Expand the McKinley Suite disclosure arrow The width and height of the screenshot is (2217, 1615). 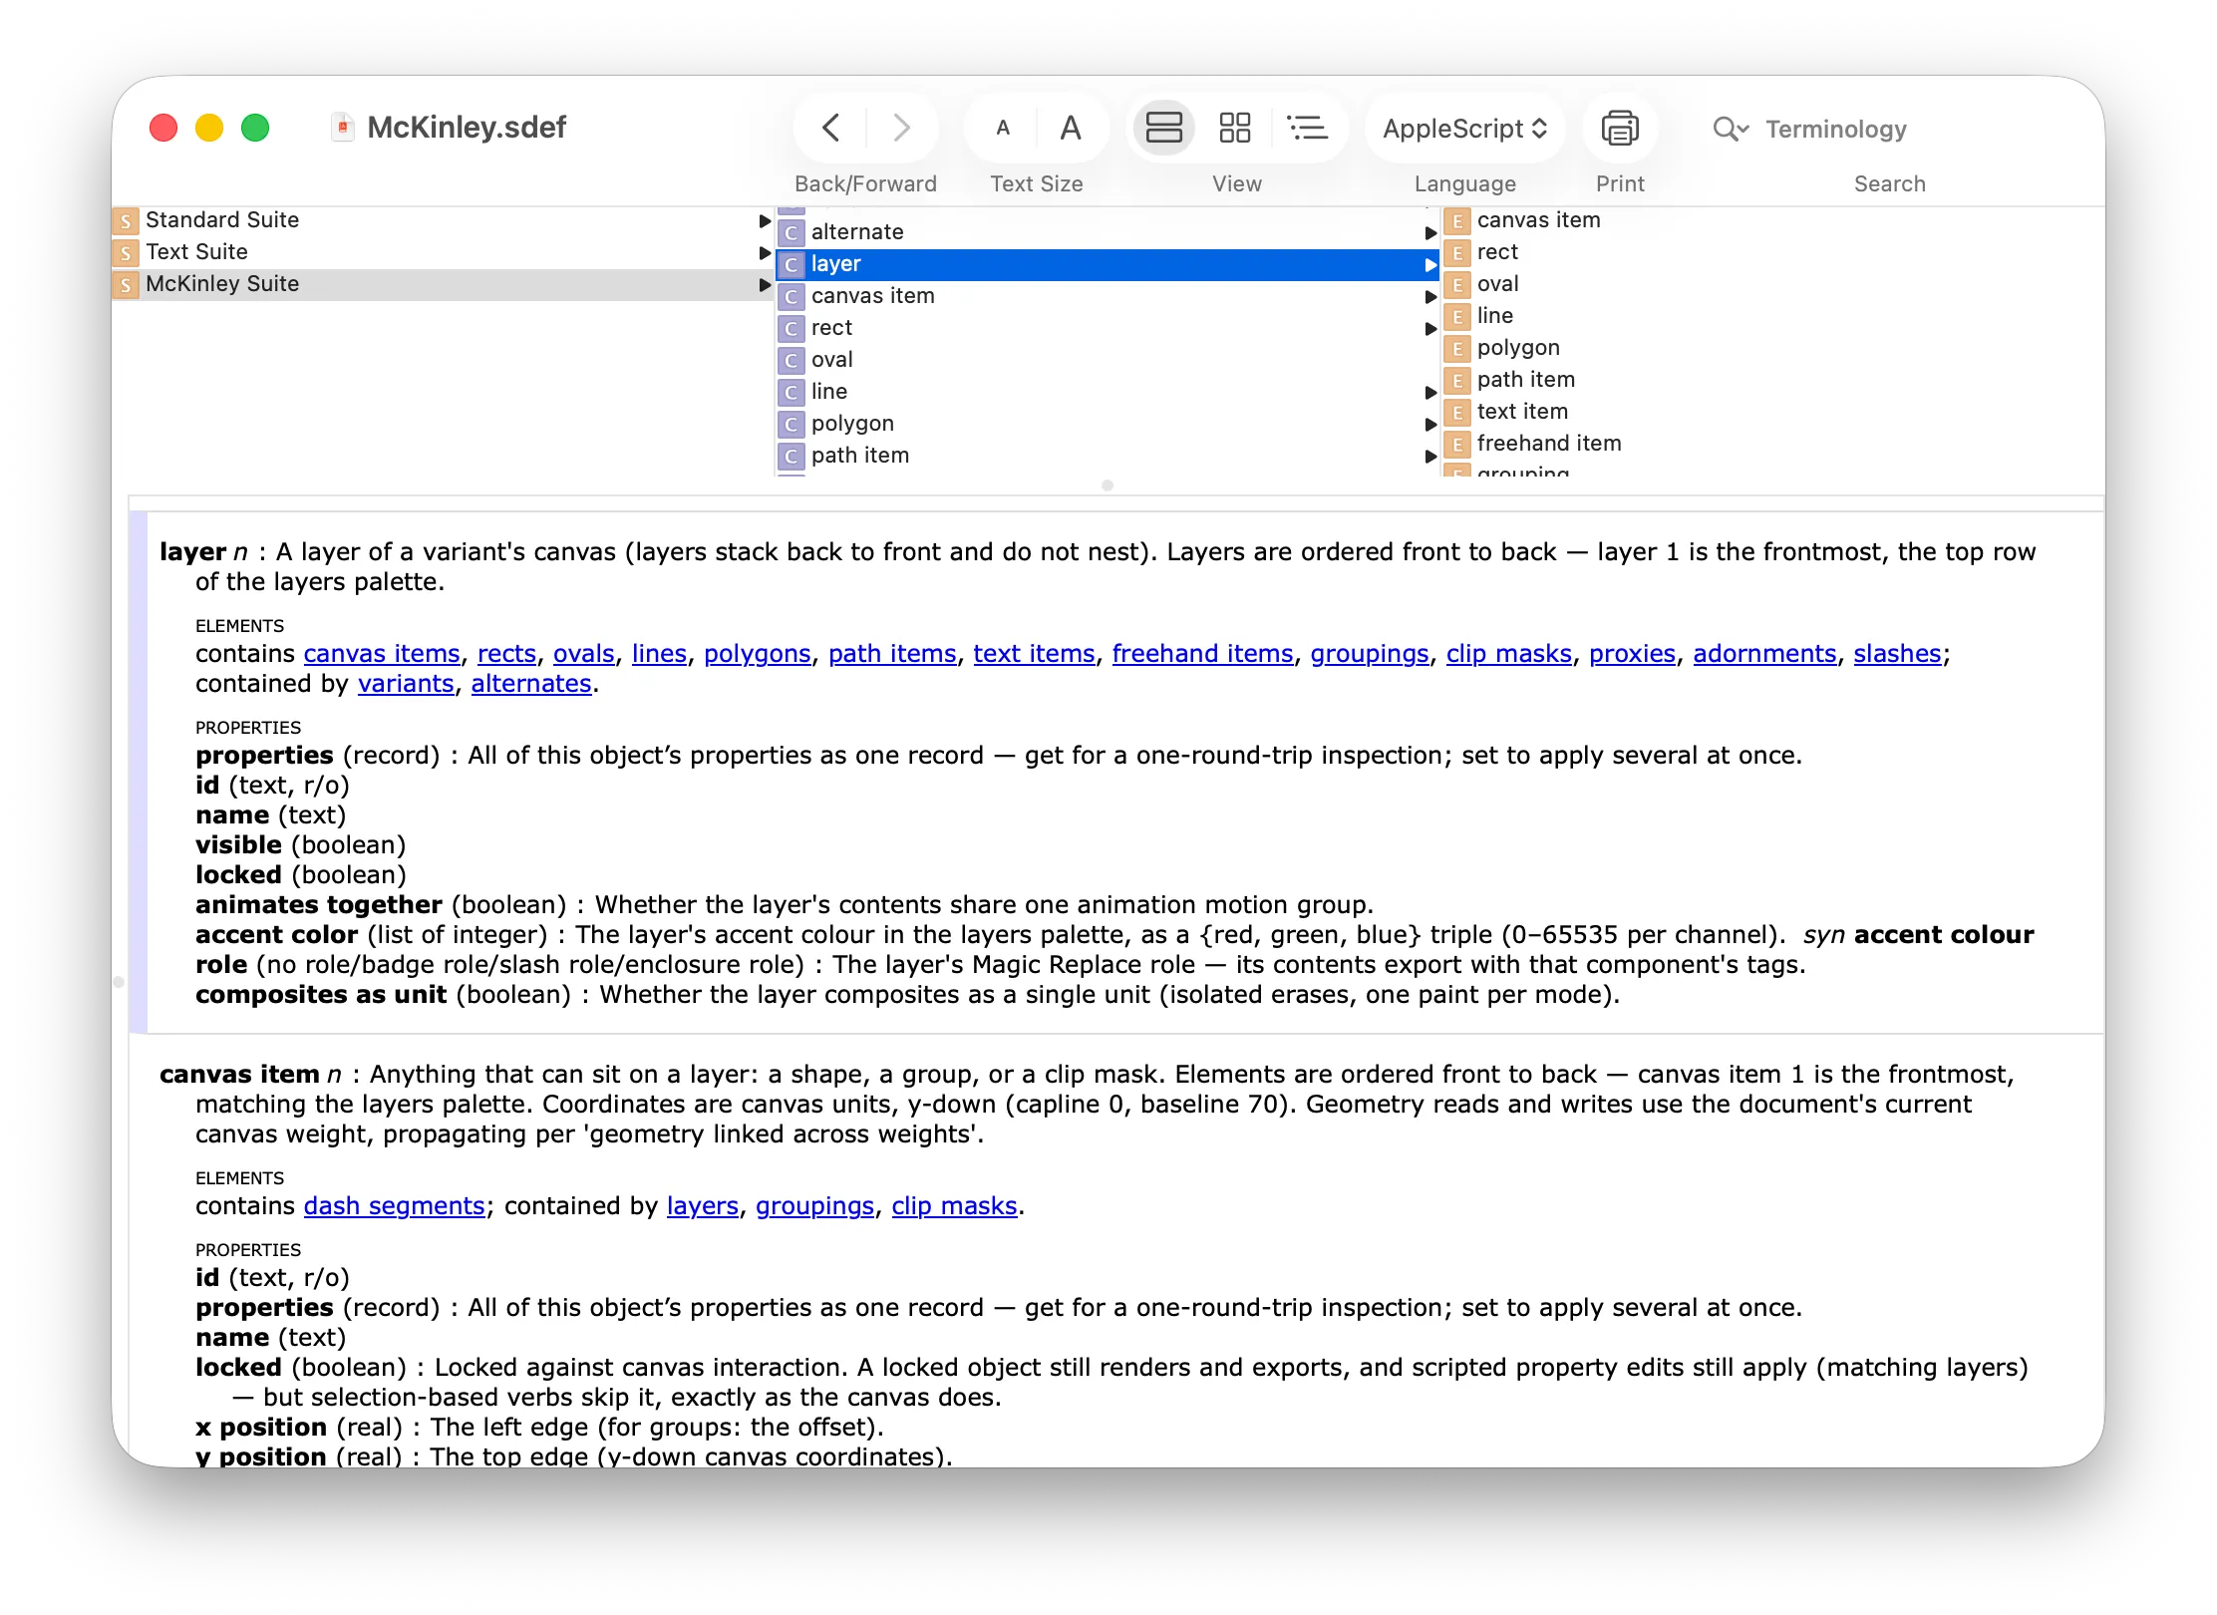[x=765, y=284]
